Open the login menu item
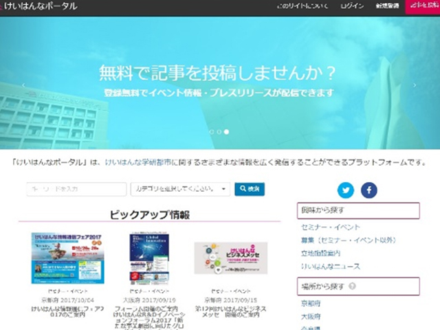Viewport: 440px width, 330px height. coord(352,6)
